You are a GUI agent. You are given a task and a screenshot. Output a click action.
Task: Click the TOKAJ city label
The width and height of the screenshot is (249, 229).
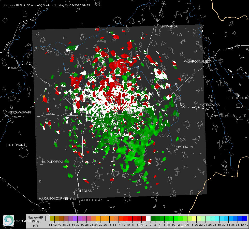point(12,68)
